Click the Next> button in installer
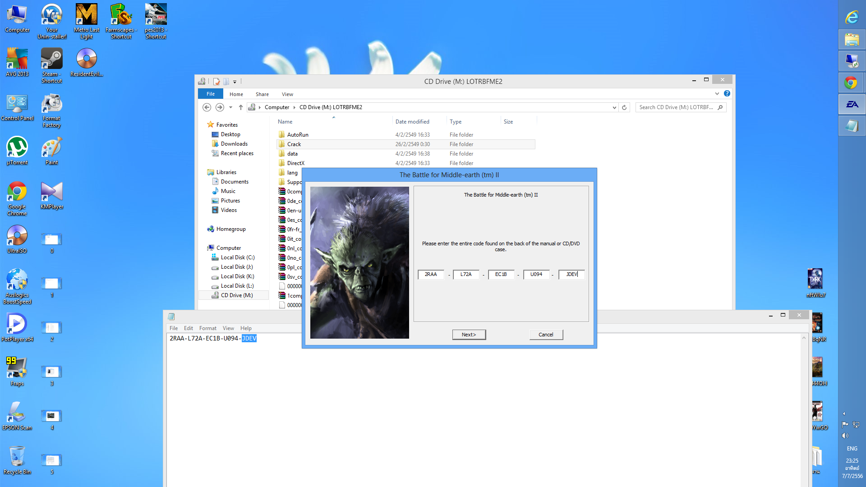Viewport: 866px width, 487px height. point(469,335)
